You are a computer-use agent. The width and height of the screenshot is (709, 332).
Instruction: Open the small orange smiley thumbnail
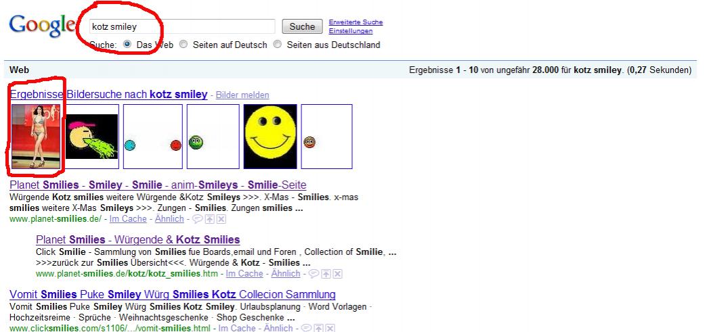pyautogui.click(x=327, y=137)
